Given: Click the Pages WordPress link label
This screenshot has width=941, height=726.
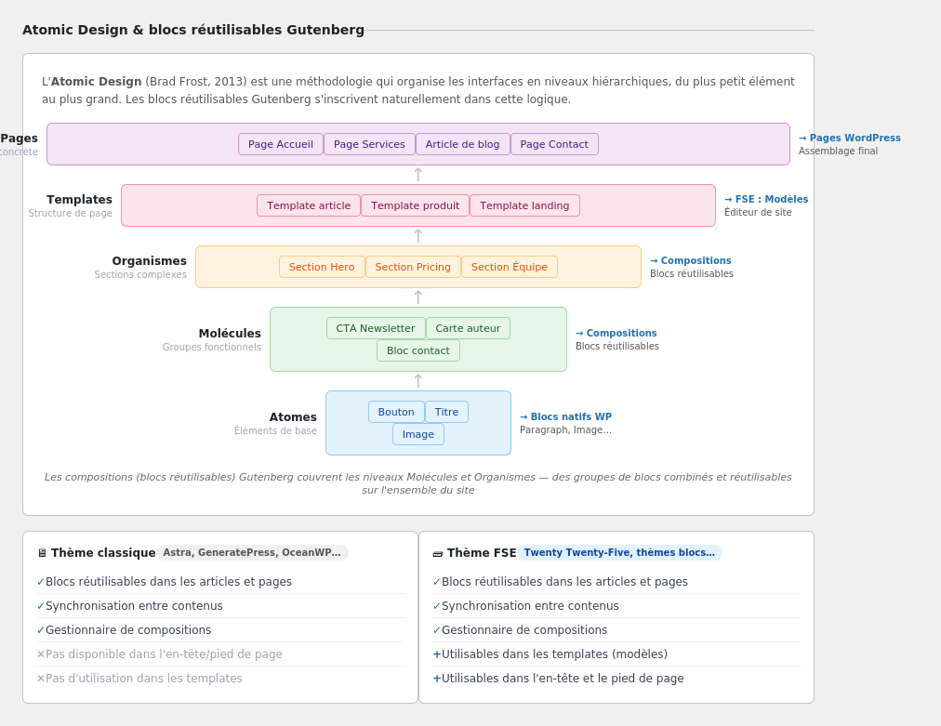Looking at the screenshot, I should point(849,138).
